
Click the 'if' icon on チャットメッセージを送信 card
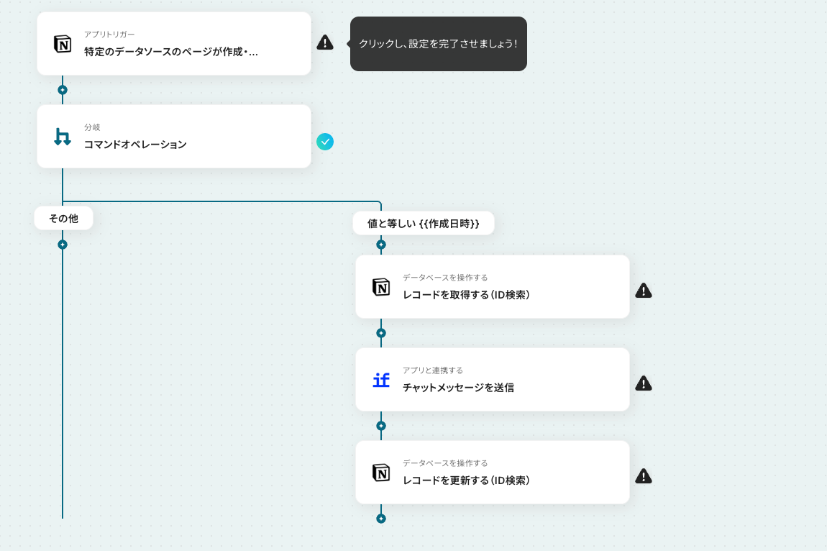(x=381, y=380)
